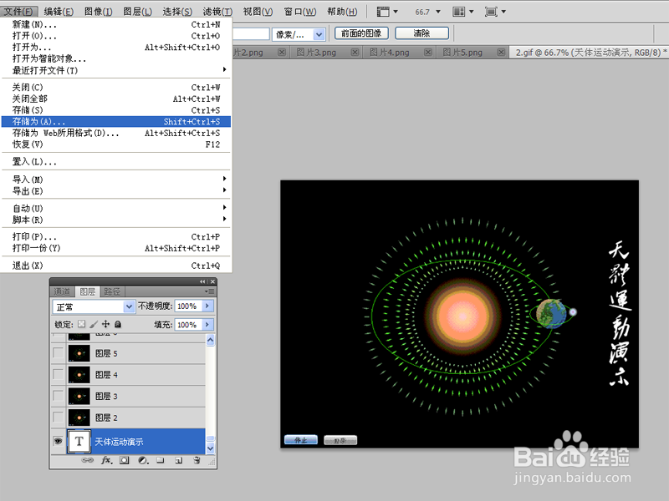Close the 图片3.png tab
669x501 pixels.
(355, 52)
